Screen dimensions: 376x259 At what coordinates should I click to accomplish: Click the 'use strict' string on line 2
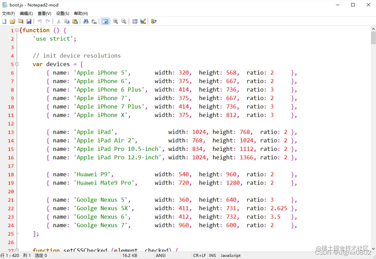tap(53, 39)
